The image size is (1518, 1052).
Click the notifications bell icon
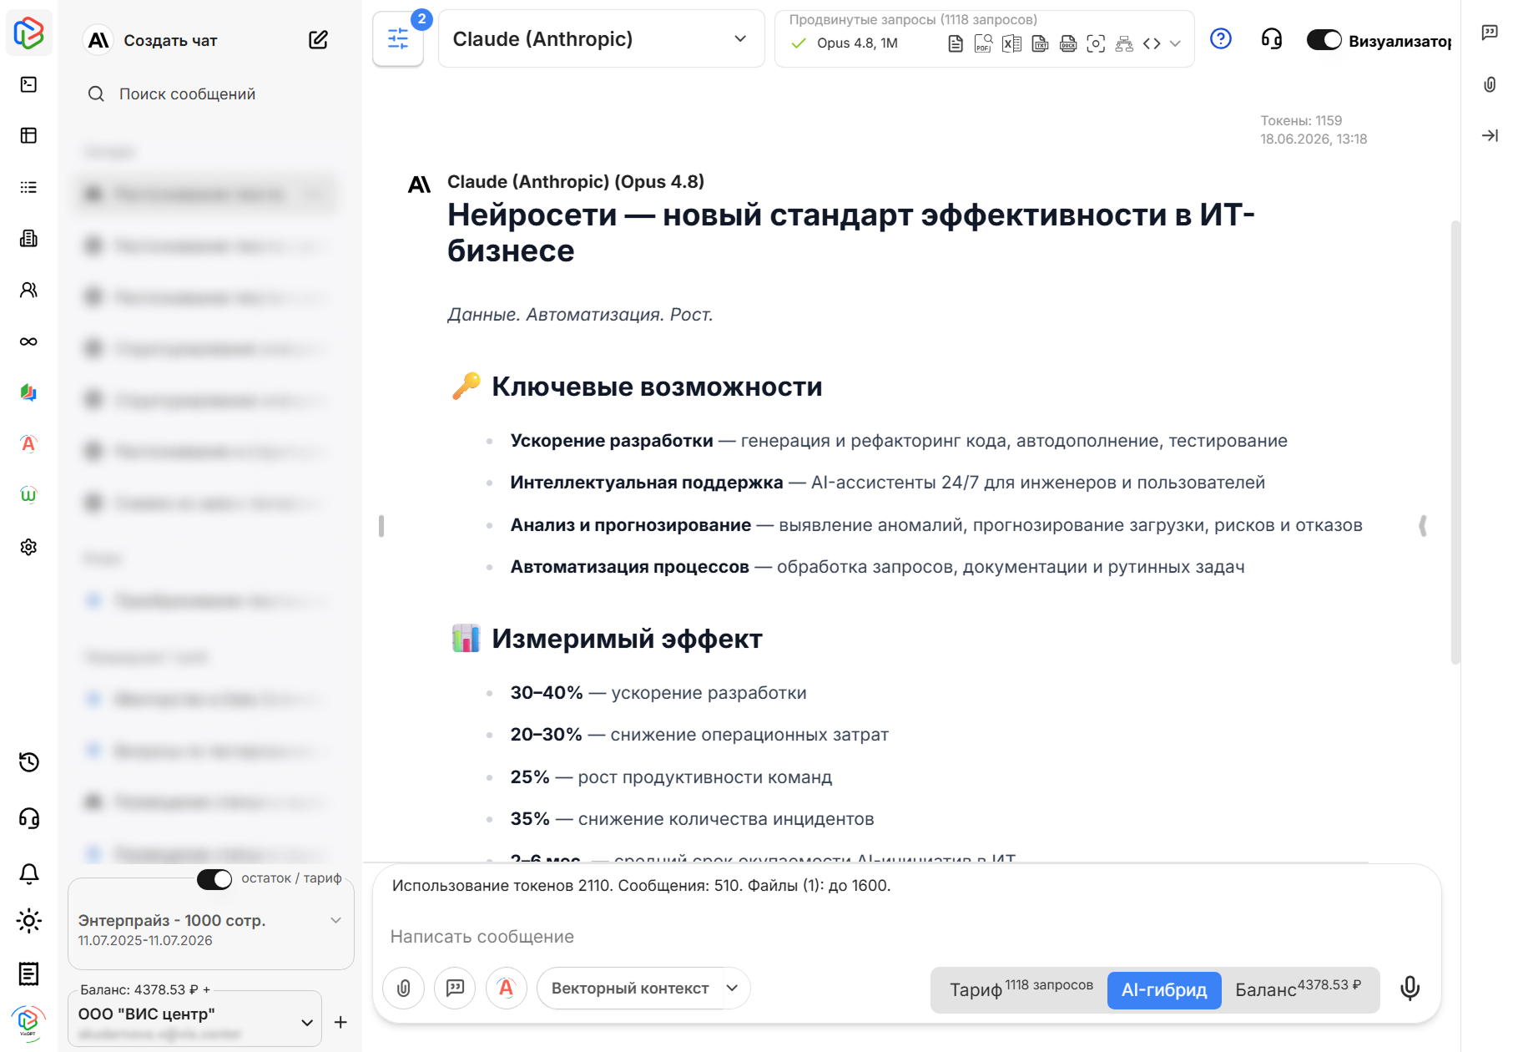pos(28,873)
